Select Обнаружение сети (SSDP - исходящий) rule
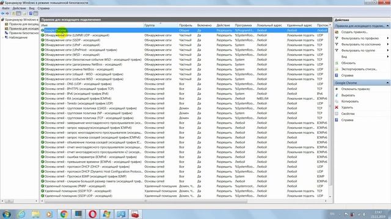The image size is (391, 219). 184,40
